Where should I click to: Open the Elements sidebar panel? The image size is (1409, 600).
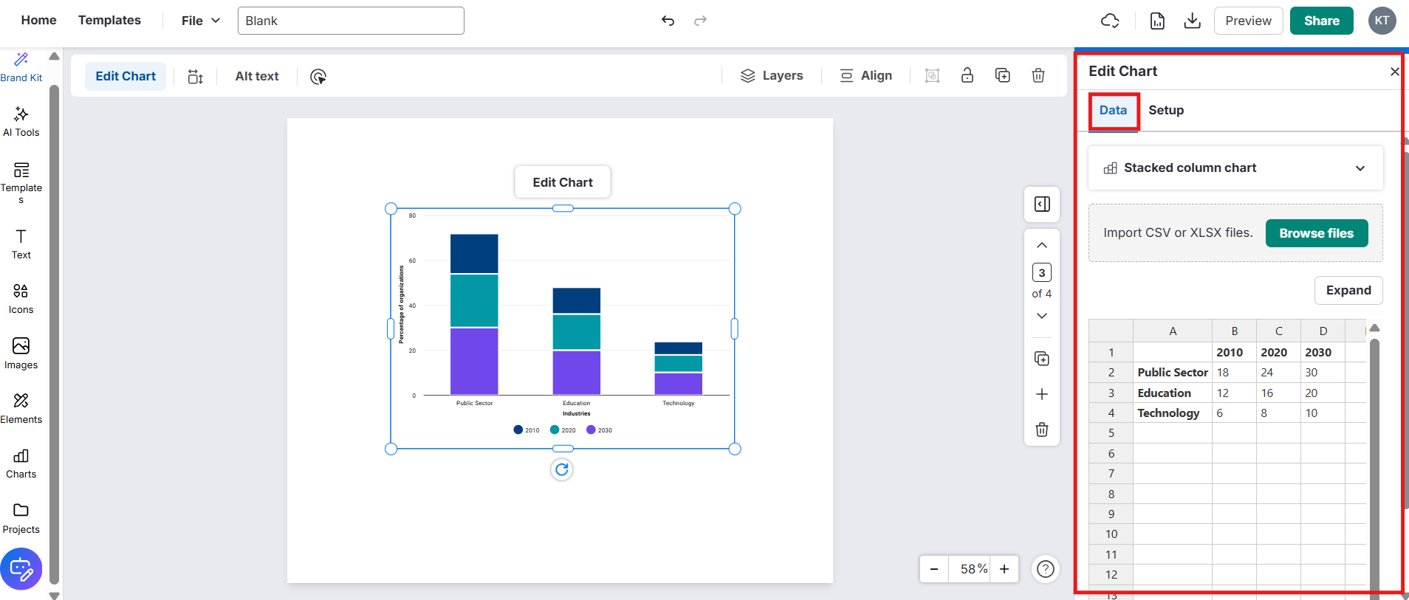tap(21, 409)
